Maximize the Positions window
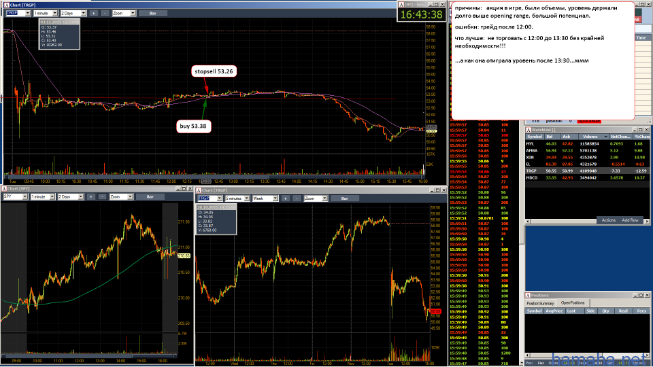653x367 pixels. (x=641, y=296)
